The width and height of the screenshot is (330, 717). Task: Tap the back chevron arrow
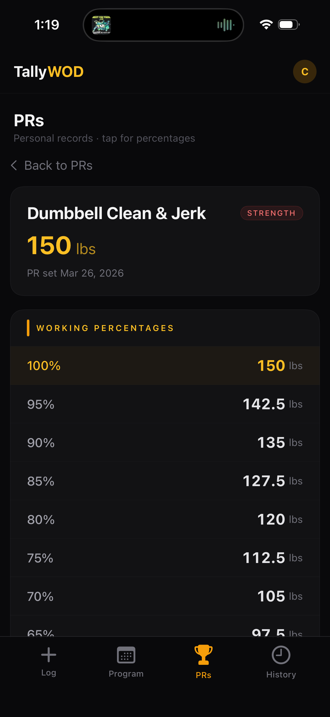coord(14,166)
